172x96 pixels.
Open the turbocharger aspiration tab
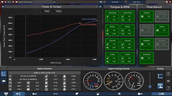click(x=77, y=94)
